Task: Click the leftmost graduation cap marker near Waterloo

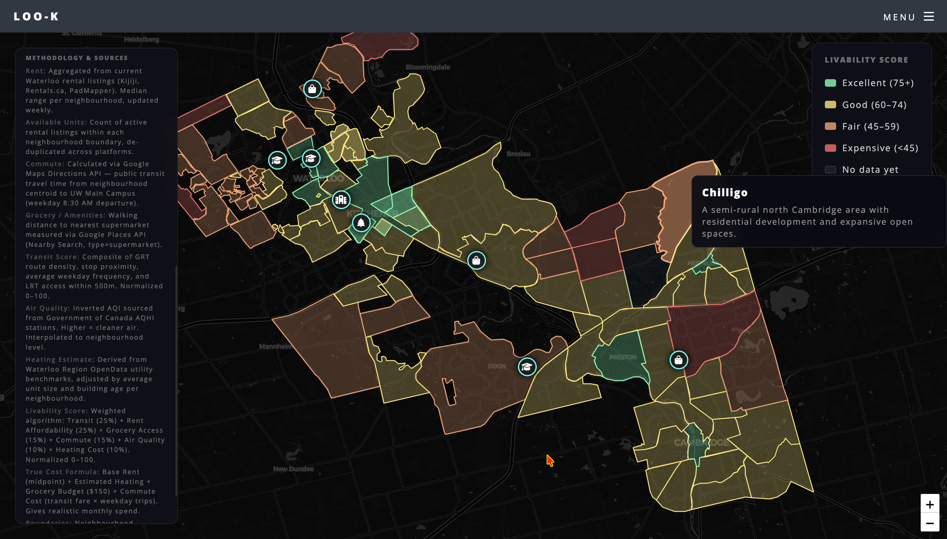Action: tap(277, 160)
